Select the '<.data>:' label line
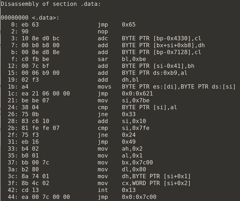 coord(30,18)
